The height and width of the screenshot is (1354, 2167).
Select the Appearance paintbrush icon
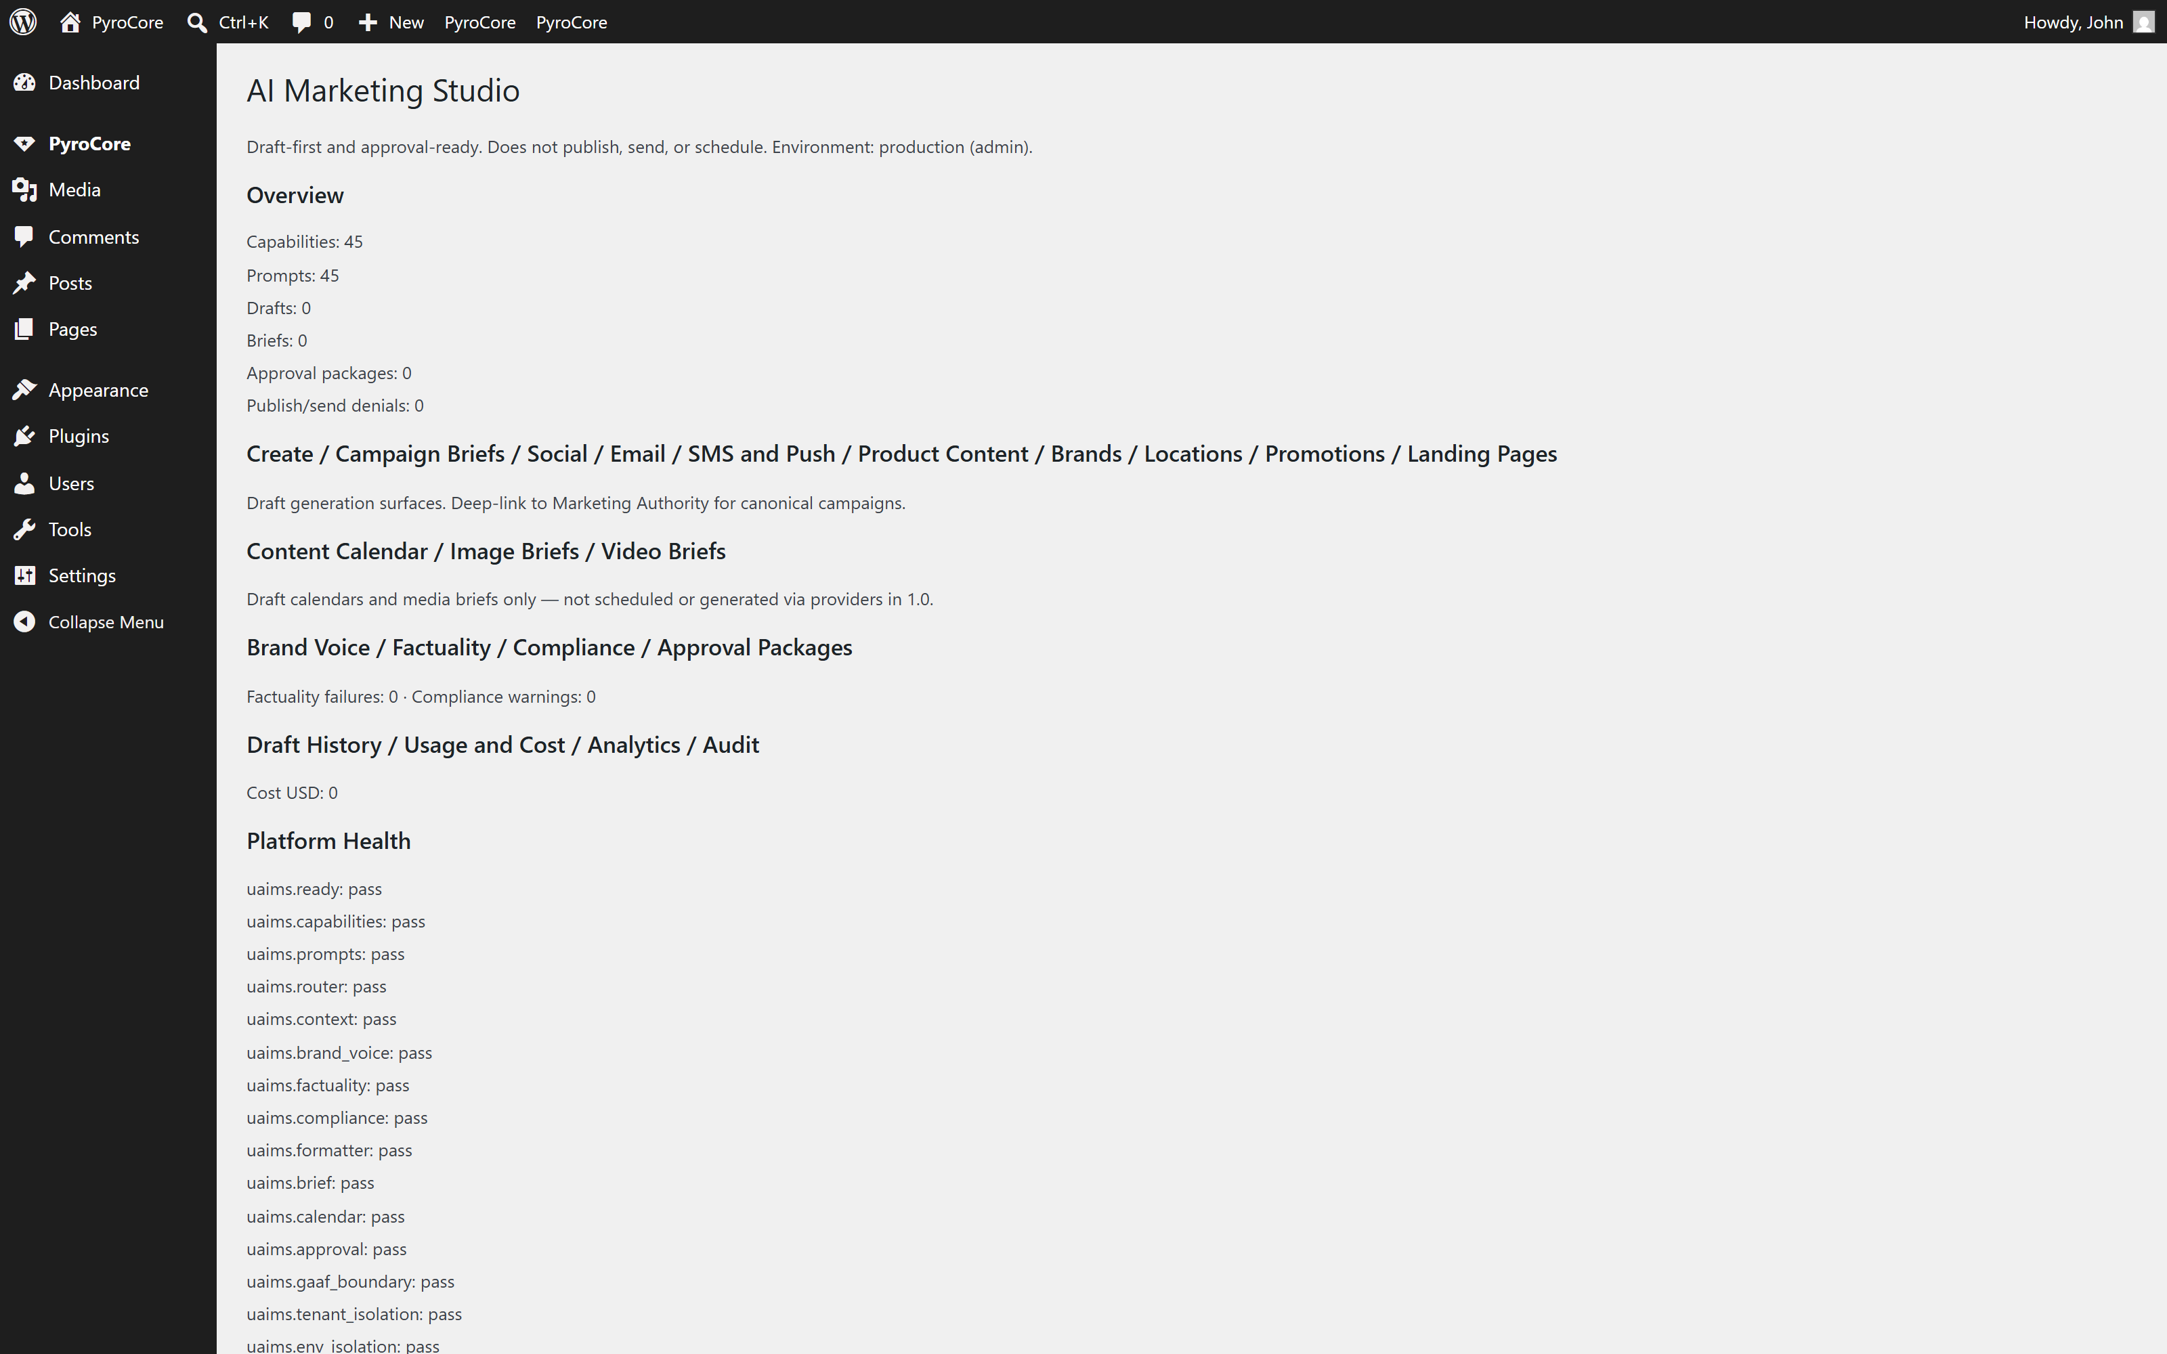click(24, 389)
